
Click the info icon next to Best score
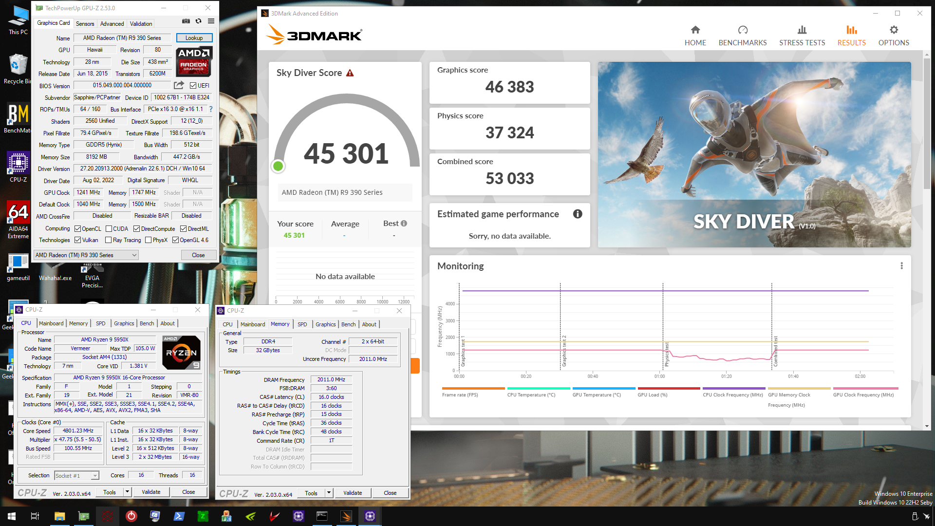(404, 224)
